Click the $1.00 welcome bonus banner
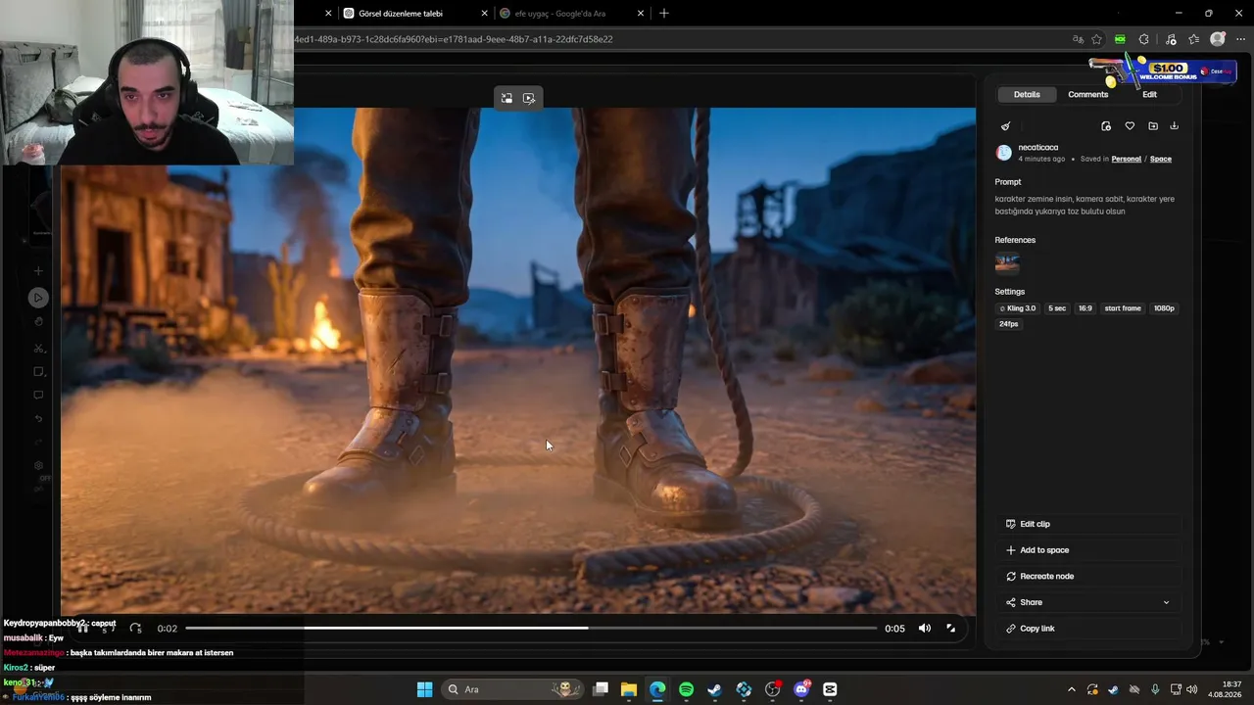 [1162, 71]
